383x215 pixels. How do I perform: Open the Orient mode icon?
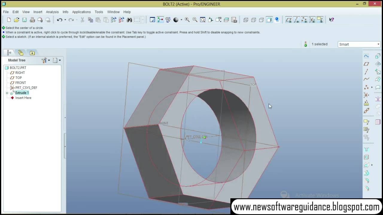168,20
